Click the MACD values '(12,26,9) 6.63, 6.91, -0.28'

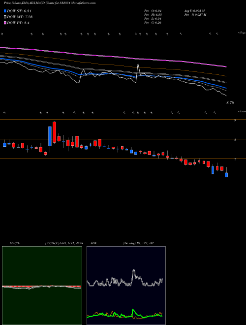click(x=64, y=243)
